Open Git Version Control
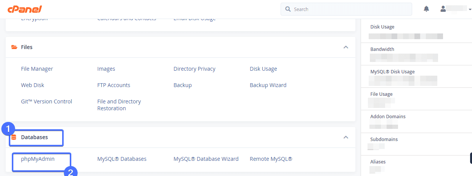Screen dimensions: 472x176 47,101
